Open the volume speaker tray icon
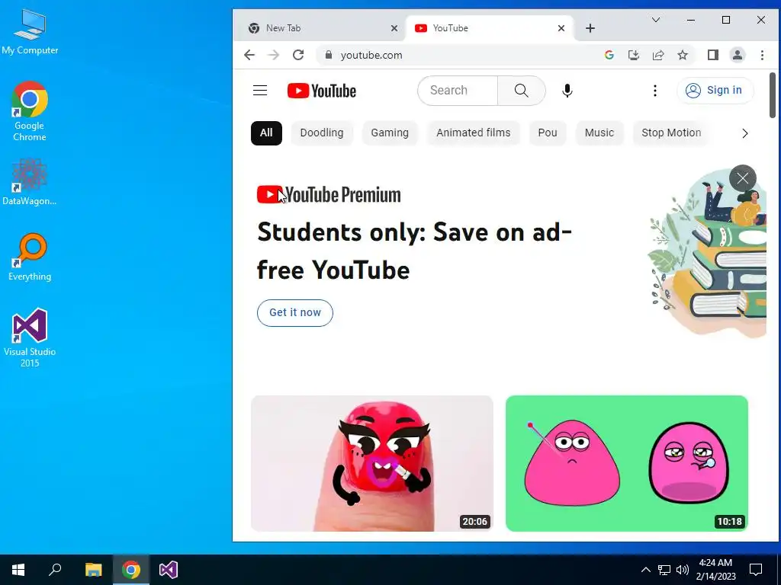 click(683, 570)
